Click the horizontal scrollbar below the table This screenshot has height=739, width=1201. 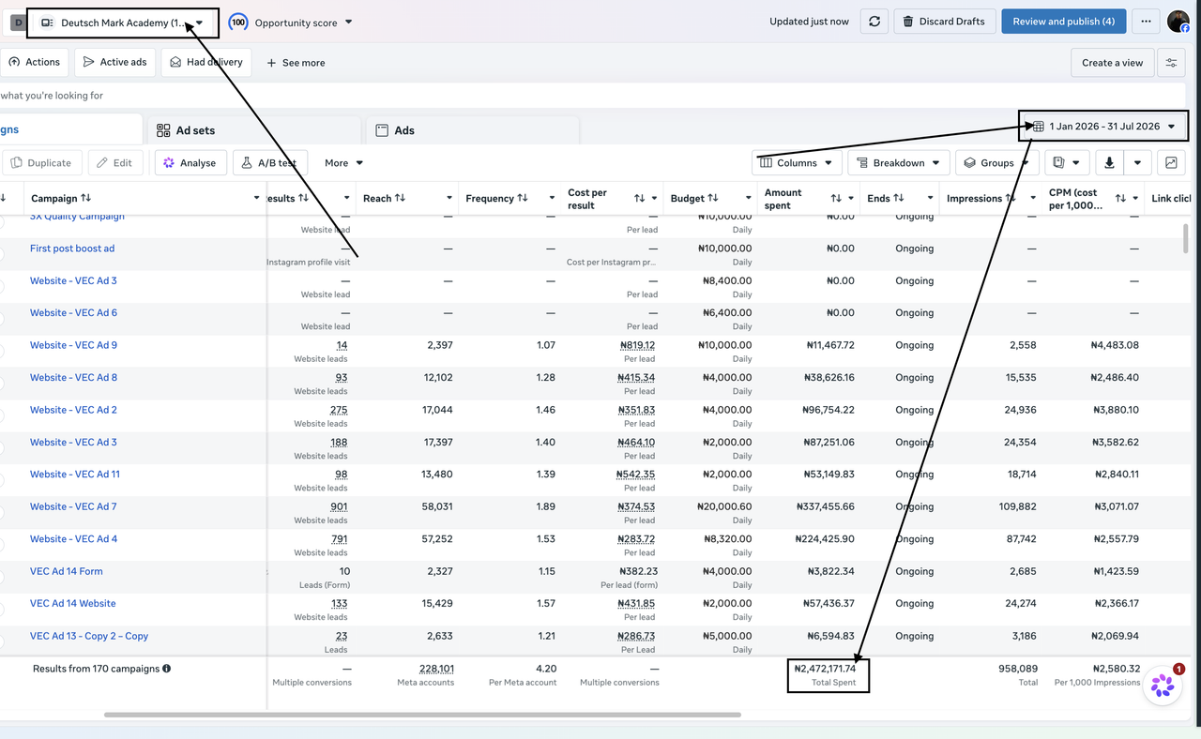tap(422, 715)
